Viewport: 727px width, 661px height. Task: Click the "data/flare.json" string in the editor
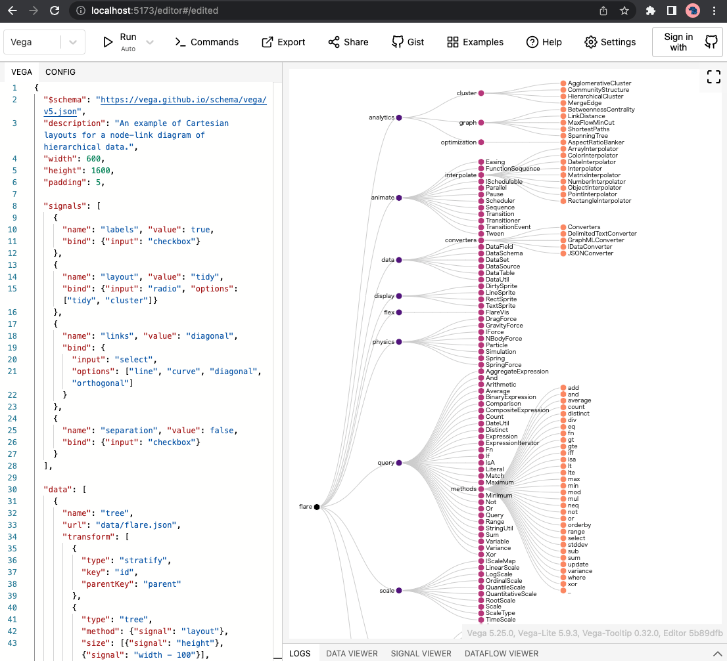click(x=136, y=525)
